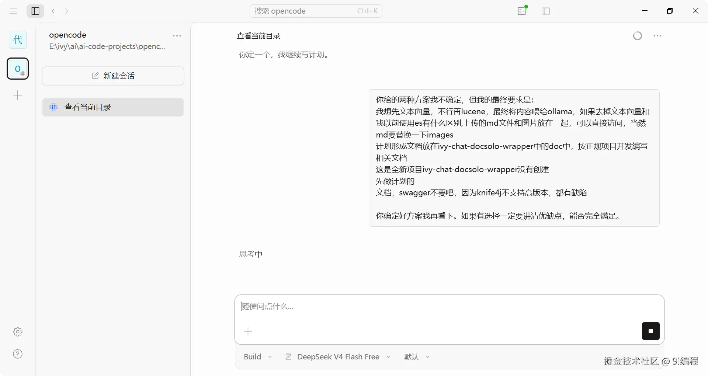Open the status panel icon with green dot
The width and height of the screenshot is (708, 376).
[522, 11]
